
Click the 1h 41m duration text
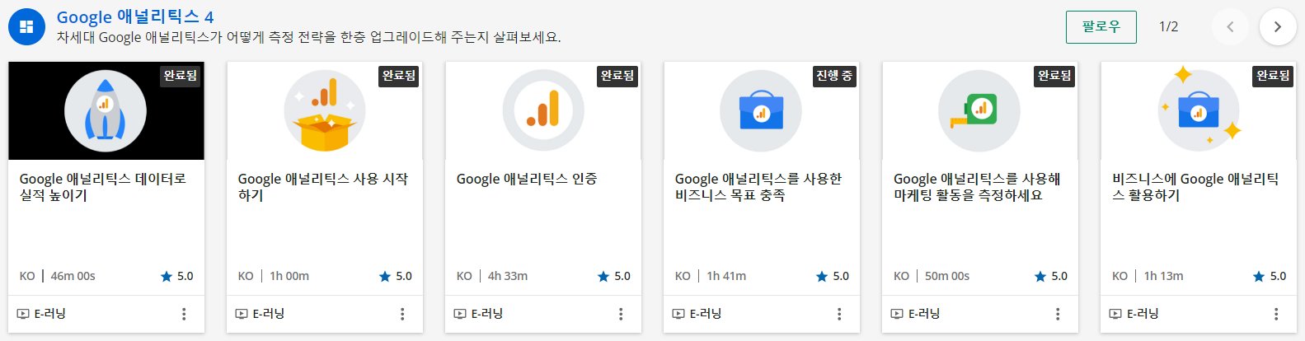(726, 276)
